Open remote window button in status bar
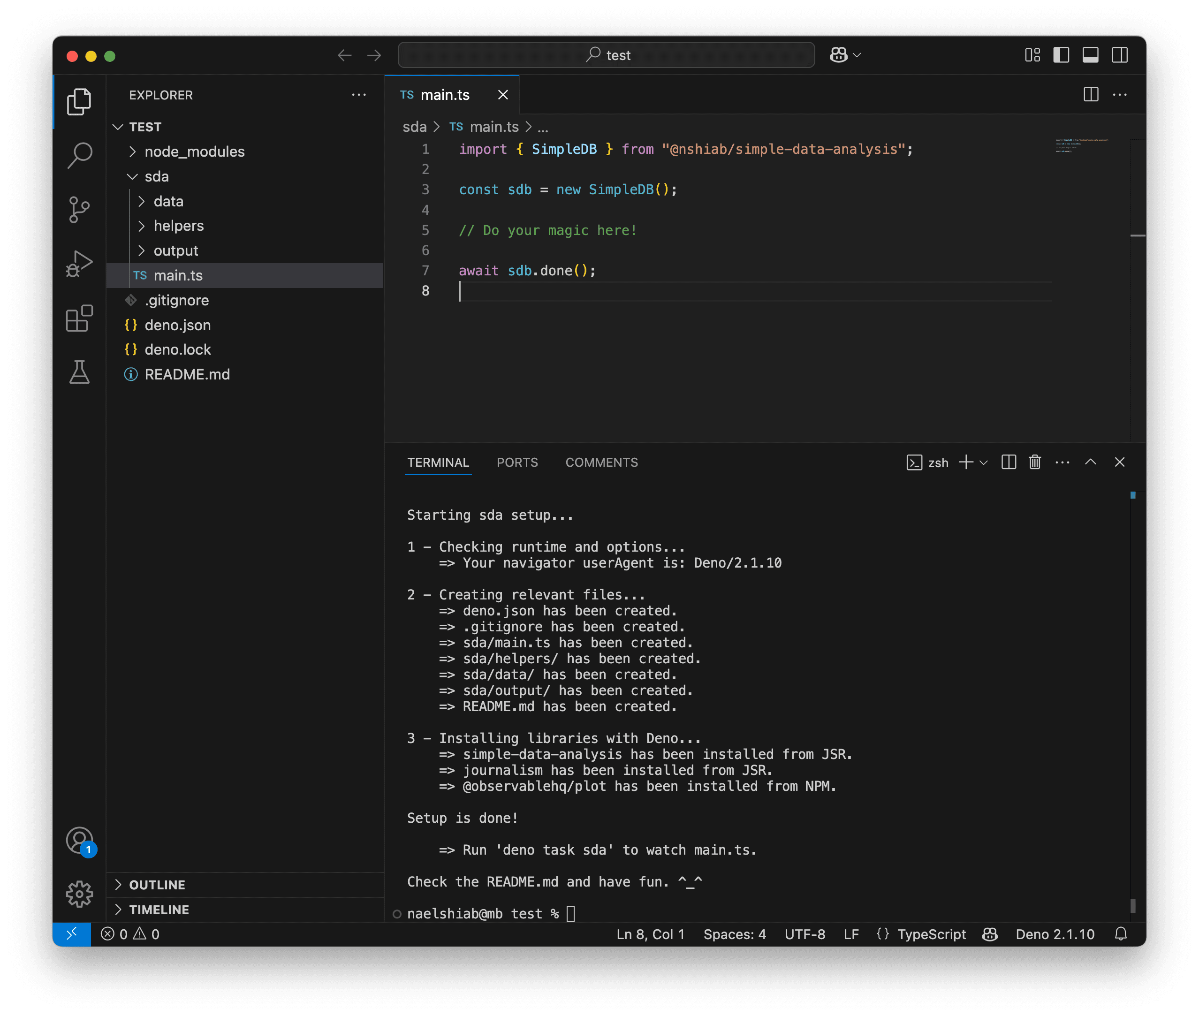The height and width of the screenshot is (1016, 1199). [72, 934]
